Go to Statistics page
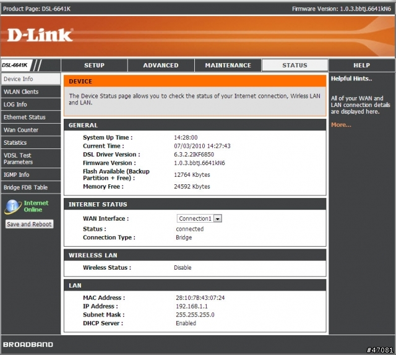 click(30, 143)
